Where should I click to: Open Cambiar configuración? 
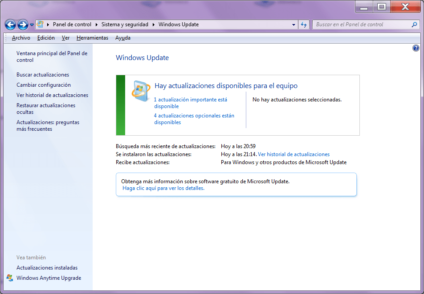tap(44, 85)
